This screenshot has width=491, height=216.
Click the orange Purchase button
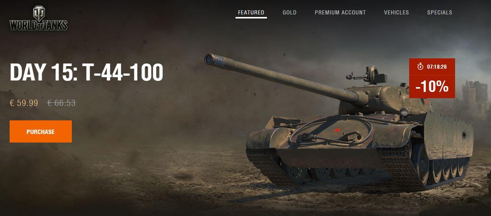click(x=41, y=131)
